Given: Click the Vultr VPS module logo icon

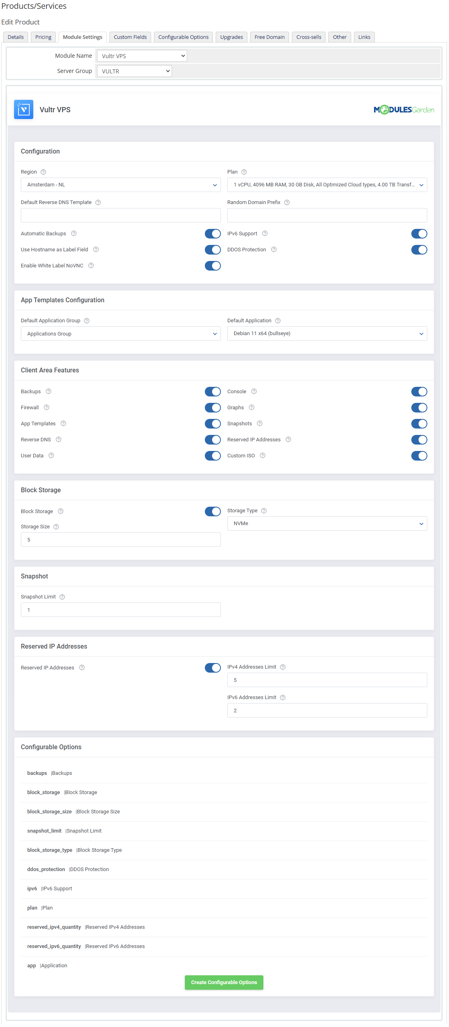Looking at the screenshot, I should pyautogui.click(x=24, y=109).
